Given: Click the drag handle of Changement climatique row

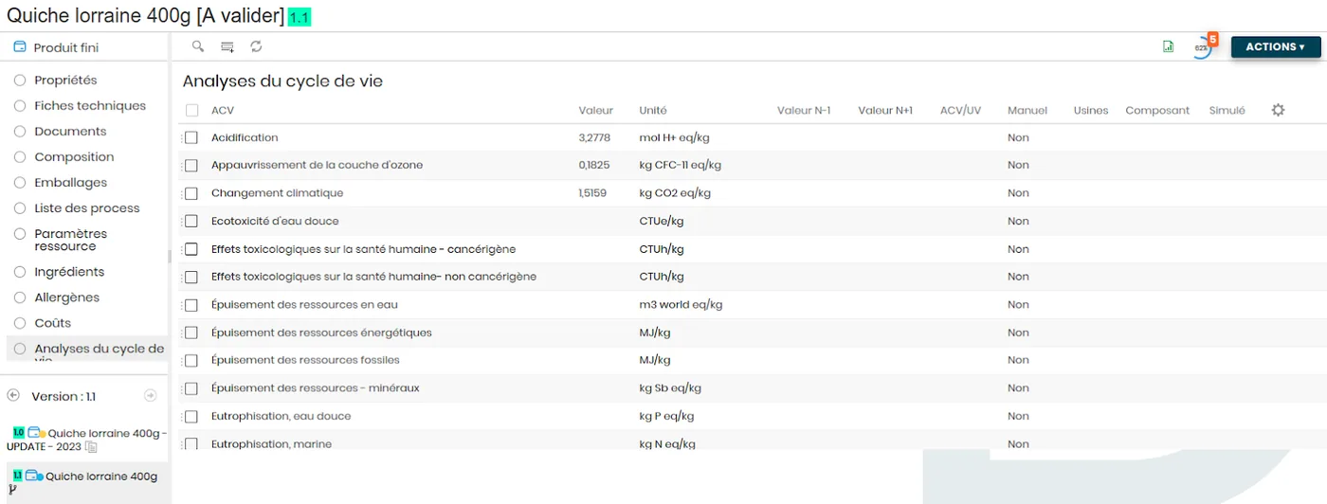Looking at the screenshot, I should (181, 193).
